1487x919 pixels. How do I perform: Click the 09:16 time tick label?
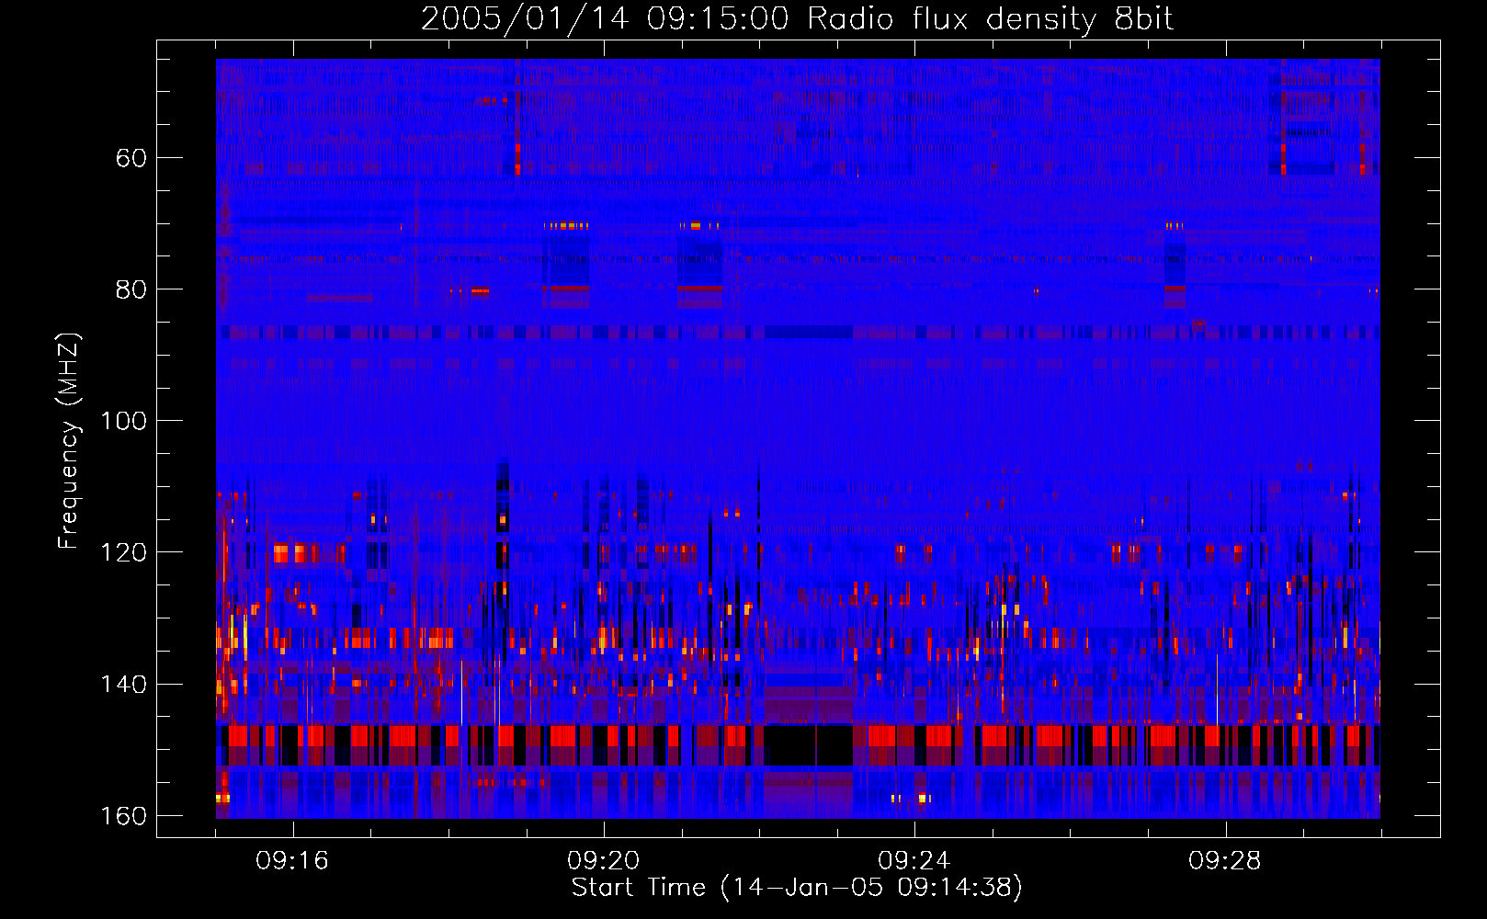[x=292, y=861]
